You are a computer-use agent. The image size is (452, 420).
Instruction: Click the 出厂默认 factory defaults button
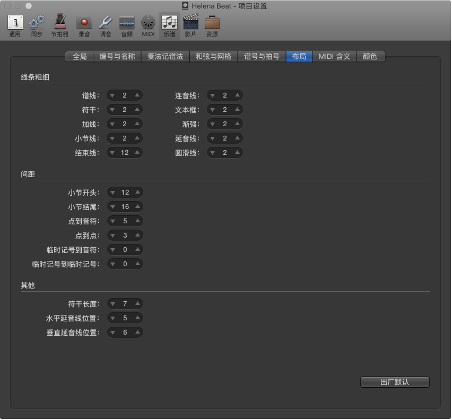[x=395, y=382]
